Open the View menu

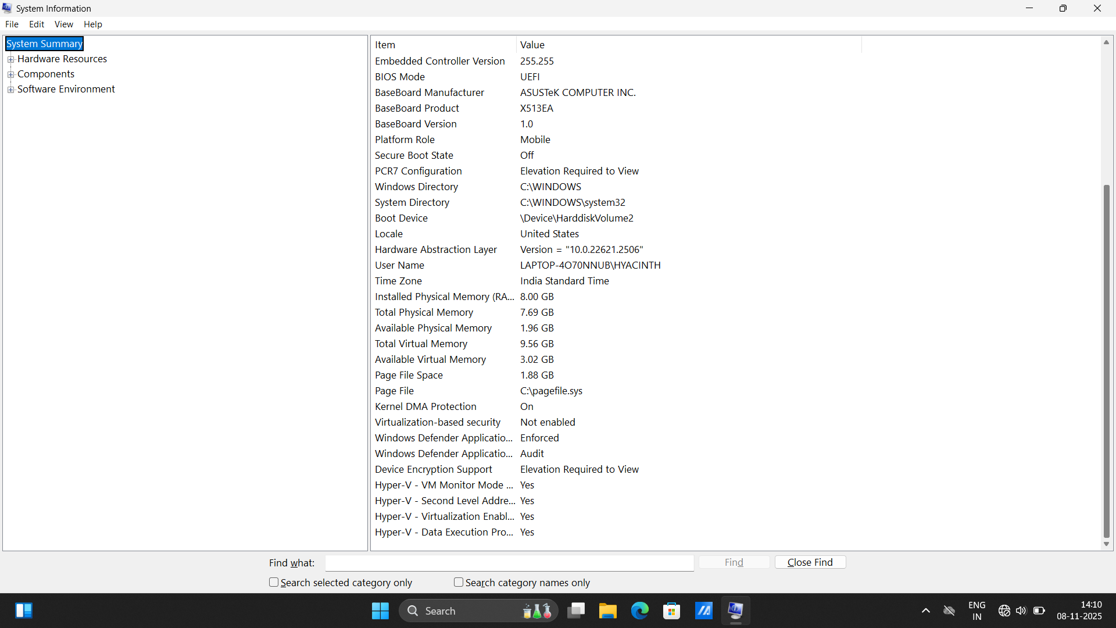(63, 24)
